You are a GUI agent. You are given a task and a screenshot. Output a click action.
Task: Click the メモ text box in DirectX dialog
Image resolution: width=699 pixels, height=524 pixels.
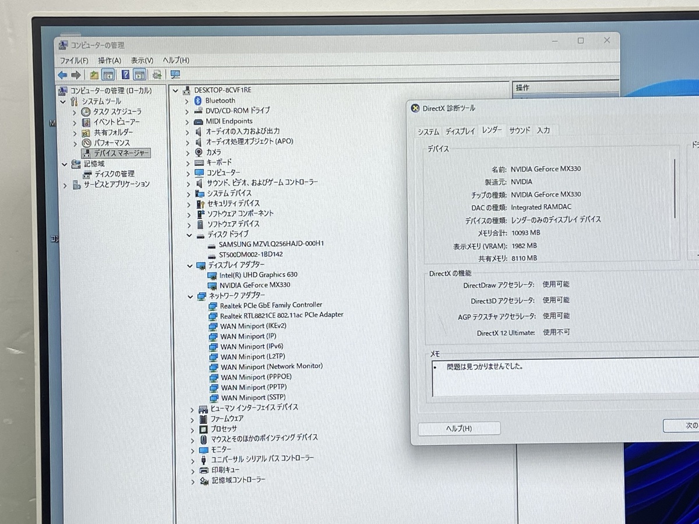(565, 378)
